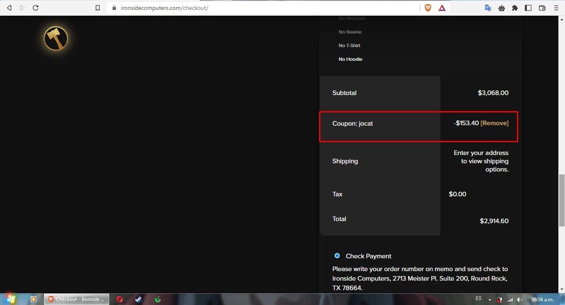Viewport: 565px width, 305px height.
Task: Click the 'Enter your address' shipping note
Action: click(x=481, y=161)
